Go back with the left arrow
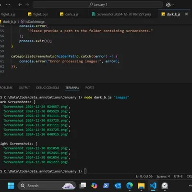192x192 pixels. click(x=20, y=5)
